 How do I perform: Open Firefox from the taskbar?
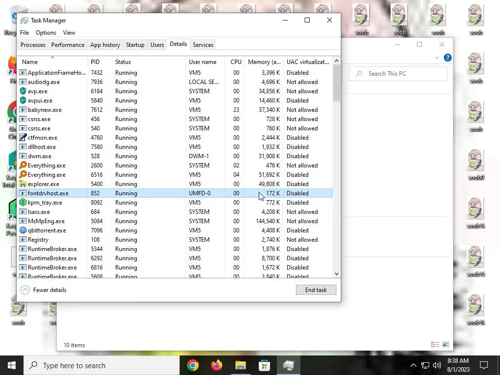click(216, 365)
